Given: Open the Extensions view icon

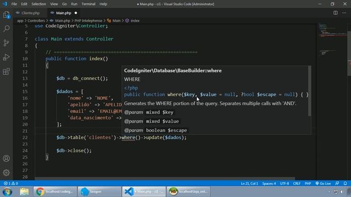Looking at the screenshot, I should click(6, 72).
